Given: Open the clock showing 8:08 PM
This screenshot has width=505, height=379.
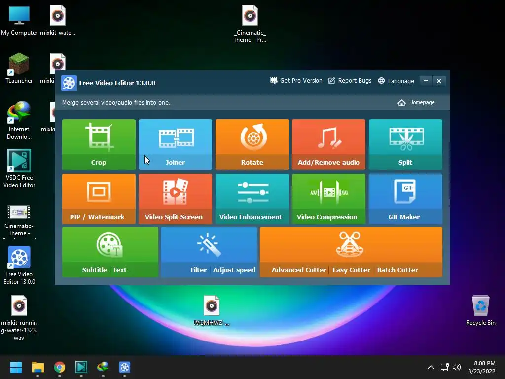Looking at the screenshot, I should pyautogui.click(x=482, y=367).
